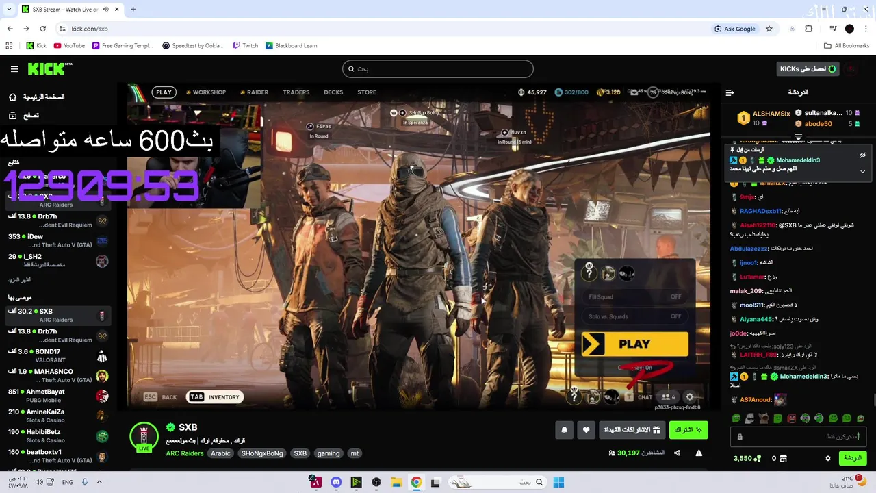Open AmineKaiZa Slots & Casino channel
876x493 pixels.
[x=57, y=416]
